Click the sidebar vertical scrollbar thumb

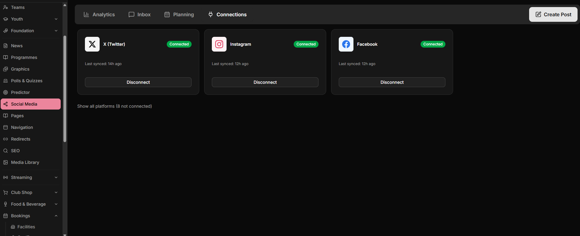65,89
